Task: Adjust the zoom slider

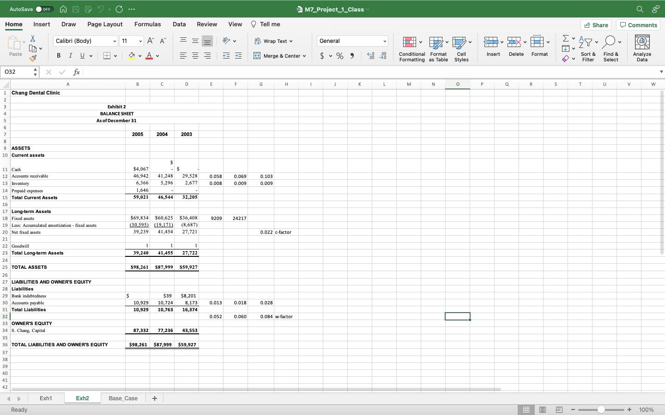Action: (600, 409)
